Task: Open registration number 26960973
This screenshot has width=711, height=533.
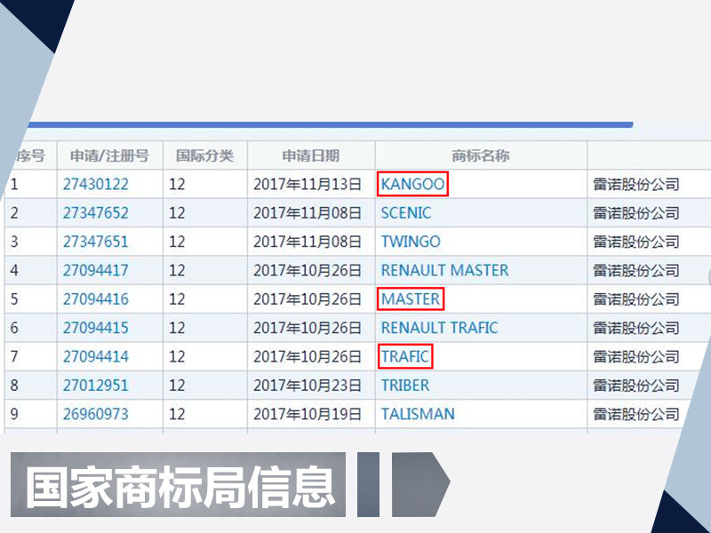Action: tap(96, 414)
